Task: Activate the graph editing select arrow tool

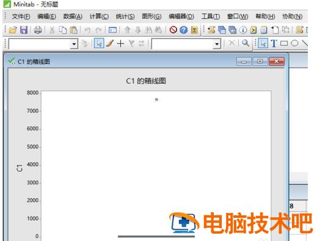Action: pyautogui.click(x=99, y=43)
